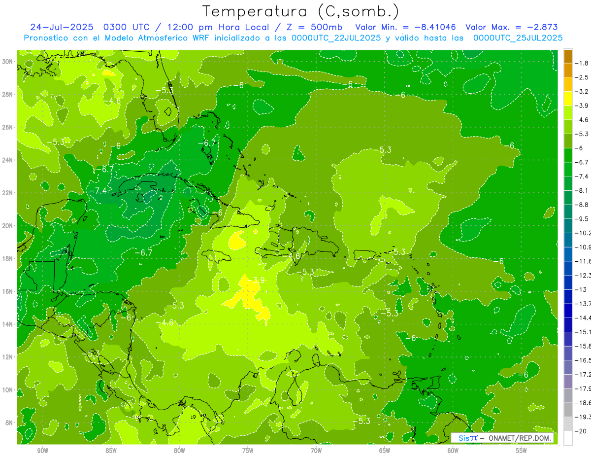Click the valid-until time "0000UTC_25JUL2025"

click(518, 38)
